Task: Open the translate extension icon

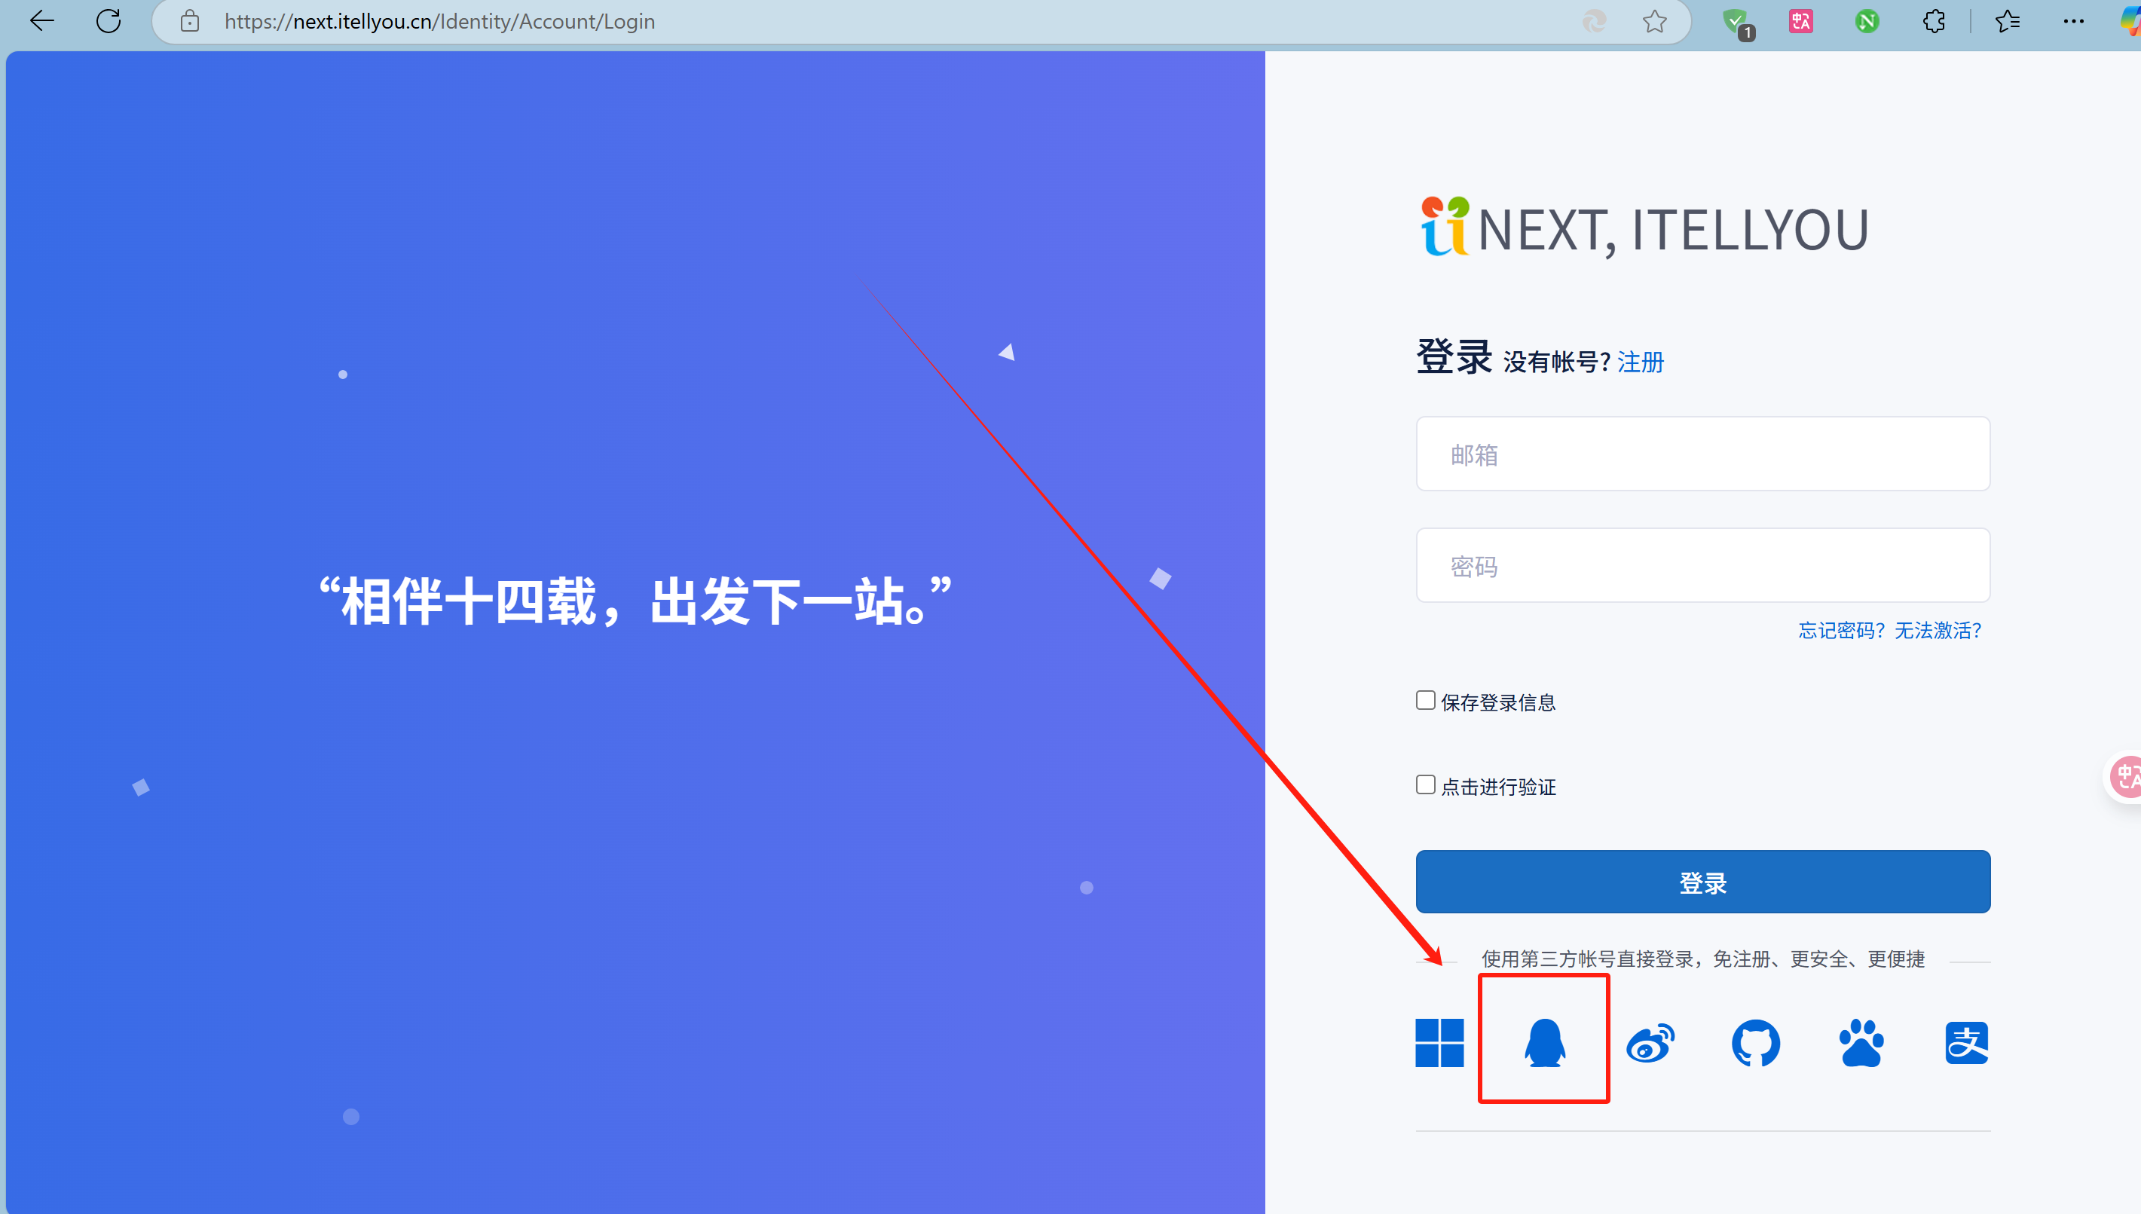Action: pos(1800,21)
